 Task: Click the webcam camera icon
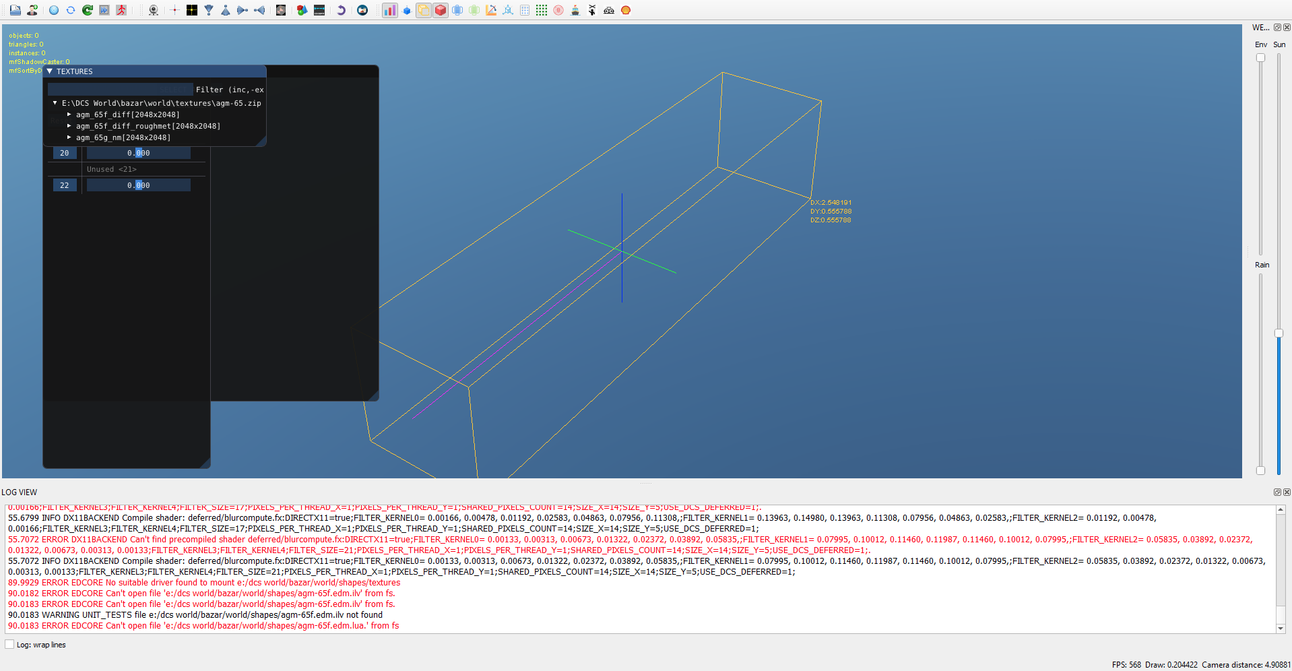[x=154, y=10]
